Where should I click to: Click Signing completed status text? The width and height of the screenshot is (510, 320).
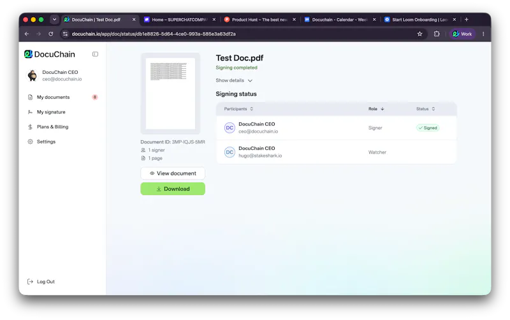(x=237, y=68)
